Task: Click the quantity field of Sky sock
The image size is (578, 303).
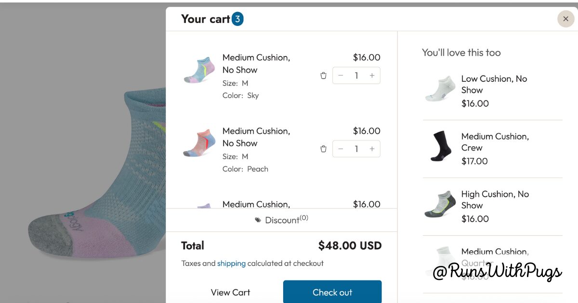Action: [x=356, y=76]
